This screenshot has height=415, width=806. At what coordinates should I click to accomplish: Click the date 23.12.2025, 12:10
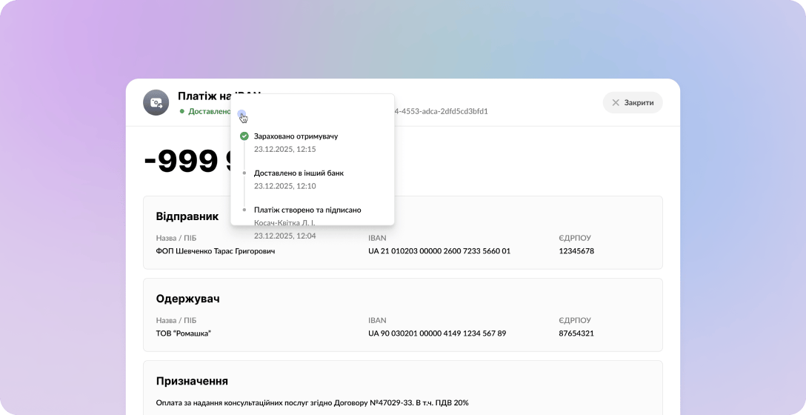pos(284,186)
